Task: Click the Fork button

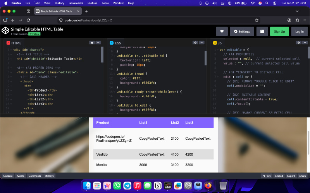Action: click(267, 176)
